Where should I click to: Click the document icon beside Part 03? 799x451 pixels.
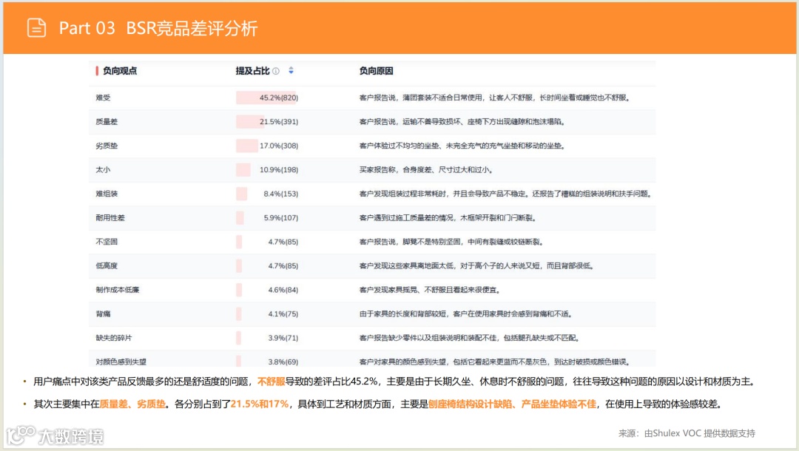[36, 27]
